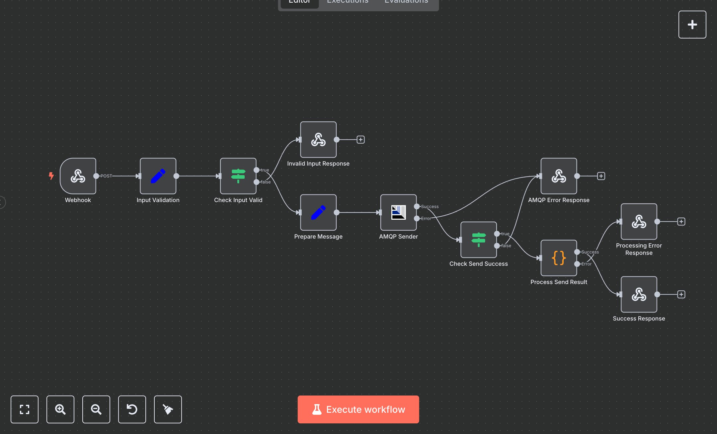The width and height of the screenshot is (717, 434).
Task: Open the Processing Error Response node
Action: click(x=638, y=221)
